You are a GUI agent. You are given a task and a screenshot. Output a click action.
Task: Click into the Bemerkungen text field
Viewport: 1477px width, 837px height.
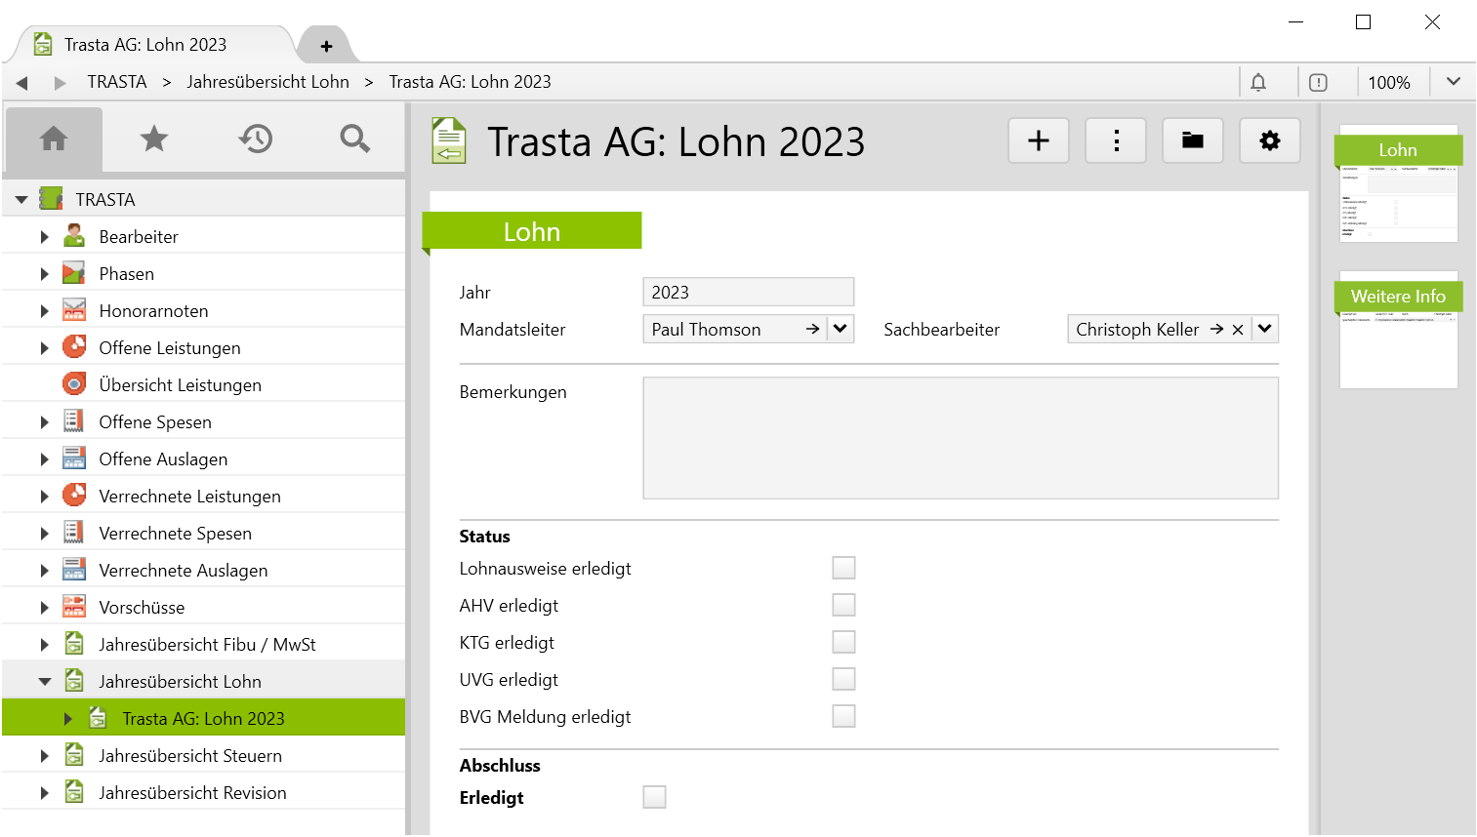[960, 438]
